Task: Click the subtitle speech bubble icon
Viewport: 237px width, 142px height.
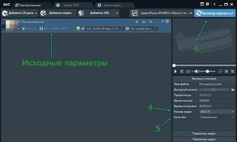Action: 127,28
